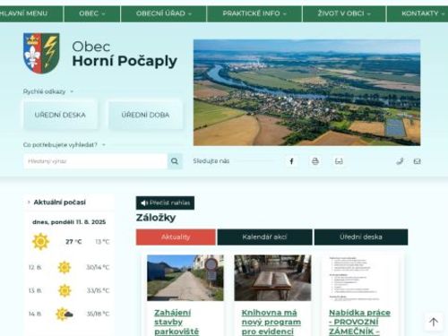
Task: Open the Nabídka práce Provozní zámečník link
Action: [359, 322]
